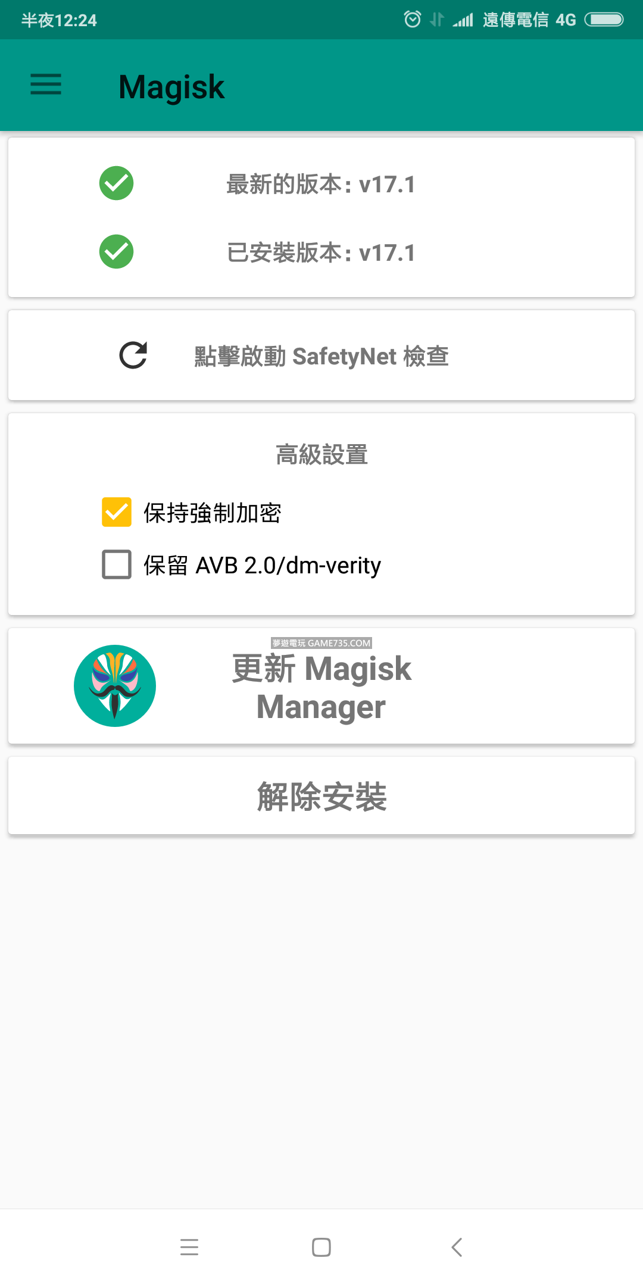
Task: Tap 點擊啟動 SafetyNet 檢查 text
Action: point(321,357)
